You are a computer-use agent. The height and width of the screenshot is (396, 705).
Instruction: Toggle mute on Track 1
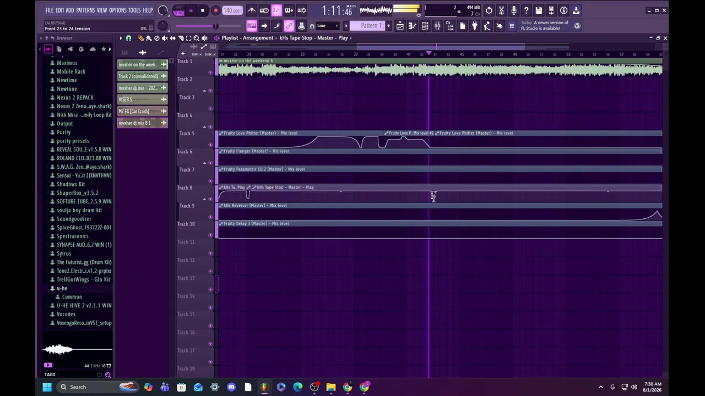pos(210,72)
